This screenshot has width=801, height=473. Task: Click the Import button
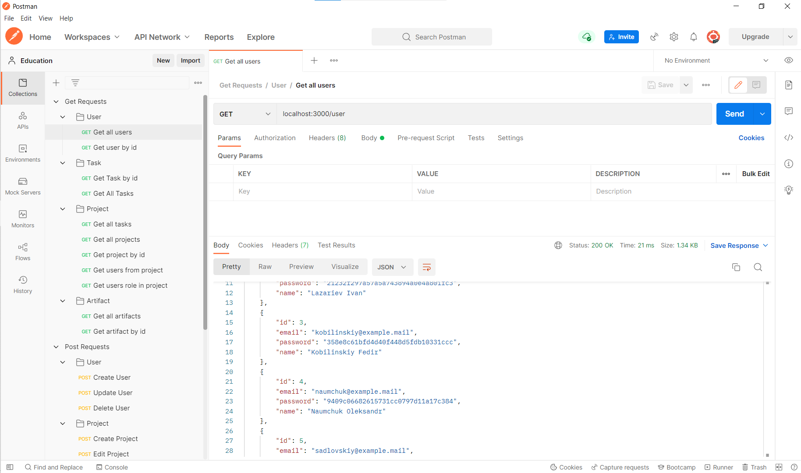190,60
